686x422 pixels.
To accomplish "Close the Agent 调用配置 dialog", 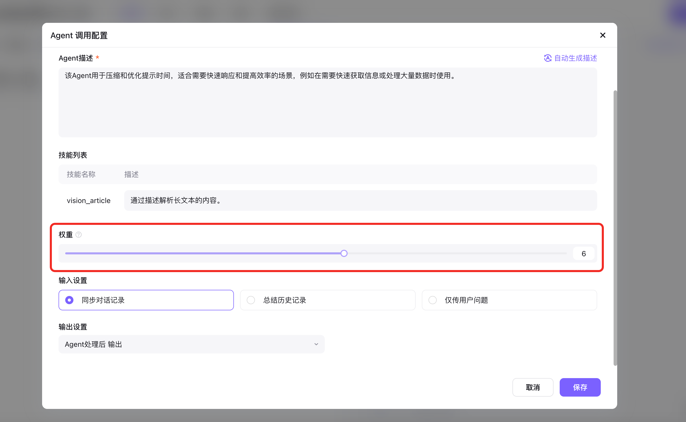I will 603,35.
